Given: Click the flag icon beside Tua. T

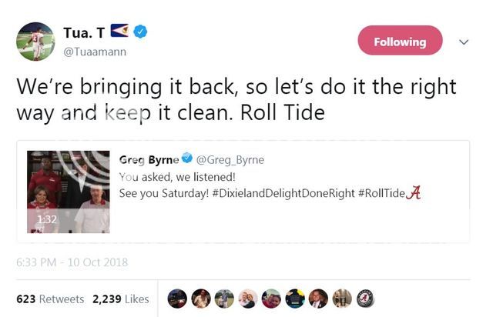Looking at the screenshot, I should (120, 32).
